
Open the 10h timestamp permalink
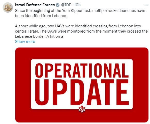tap(77, 5)
